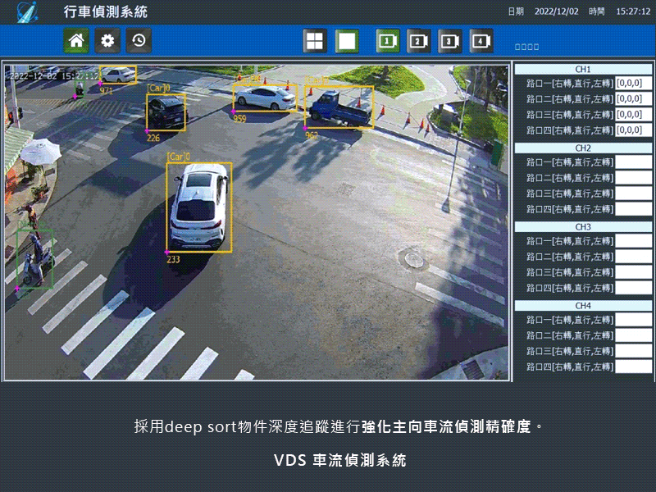The image size is (656, 492).
Task: Switch to four-channel grid view
Action: (x=315, y=41)
